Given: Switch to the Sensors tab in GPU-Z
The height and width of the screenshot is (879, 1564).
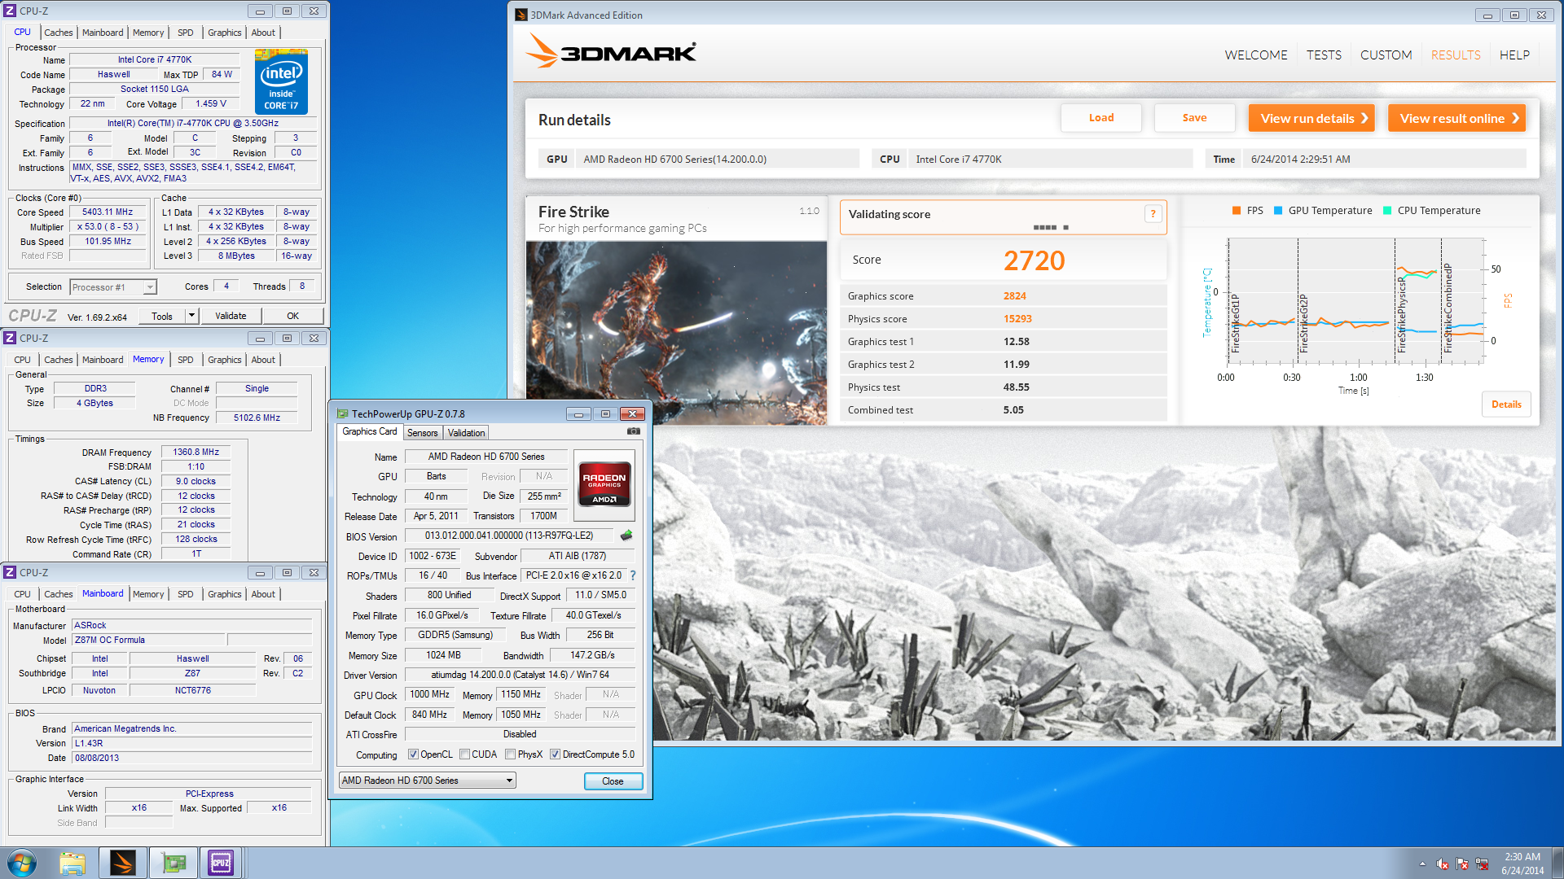Looking at the screenshot, I should (422, 433).
